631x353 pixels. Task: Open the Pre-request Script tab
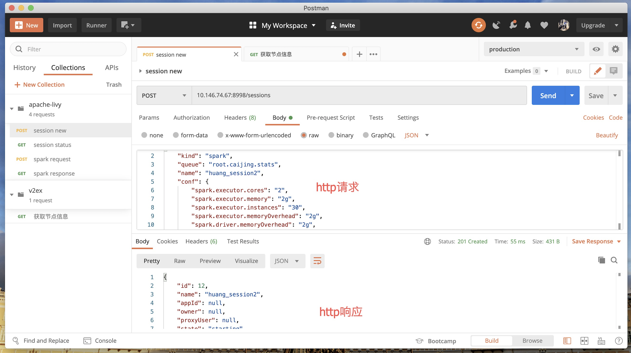click(x=330, y=117)
